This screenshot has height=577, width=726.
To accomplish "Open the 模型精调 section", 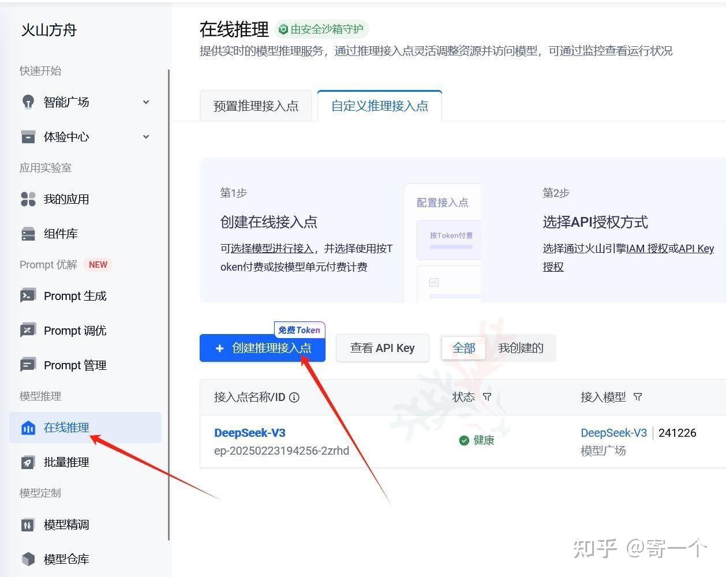I will pyautogui.click(x=65, y=524).
